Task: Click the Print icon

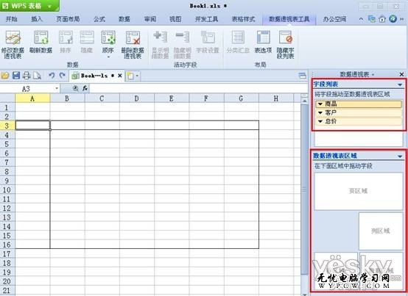Action: (x=27, y=76)
